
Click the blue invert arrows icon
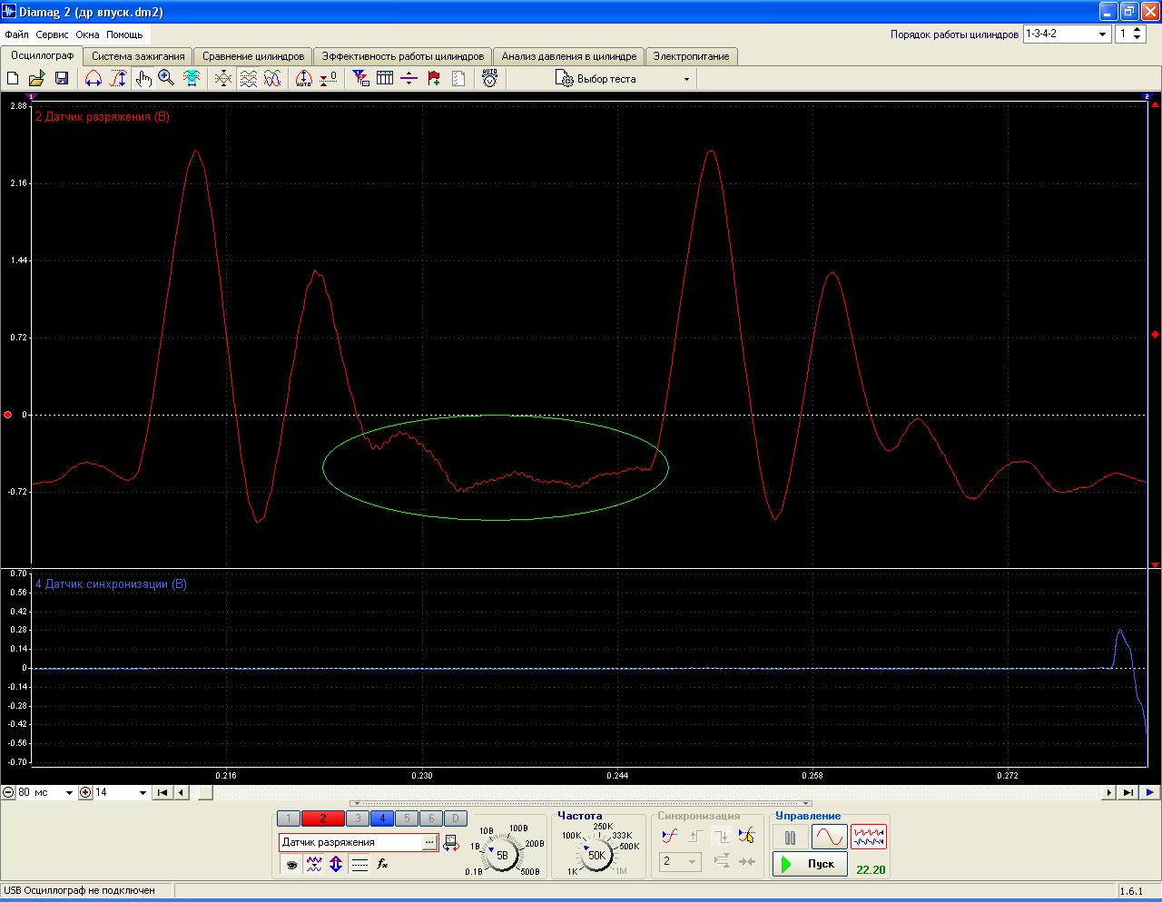[x=336, y=865]
